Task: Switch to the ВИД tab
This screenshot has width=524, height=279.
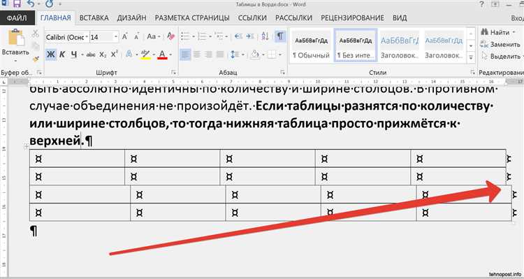Action: coord(400,18)
